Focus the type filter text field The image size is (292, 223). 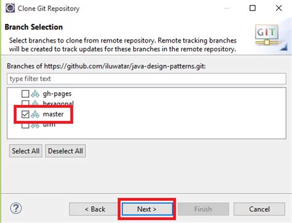(147, 79)
